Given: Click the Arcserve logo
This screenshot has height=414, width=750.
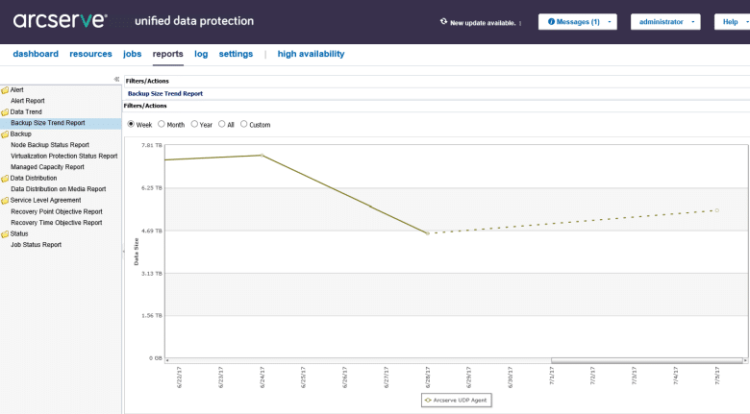Looking at the screenshot, I should tap(60, 20).
